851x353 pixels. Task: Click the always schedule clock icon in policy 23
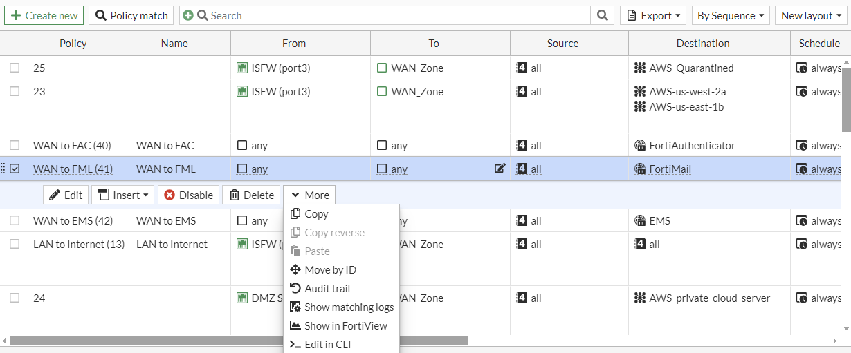802,91
